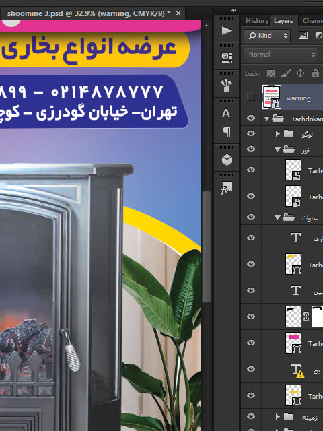Viewport: 323px width, 431px height.
Task: Lock image pixels brush icon
Action: 285,73
